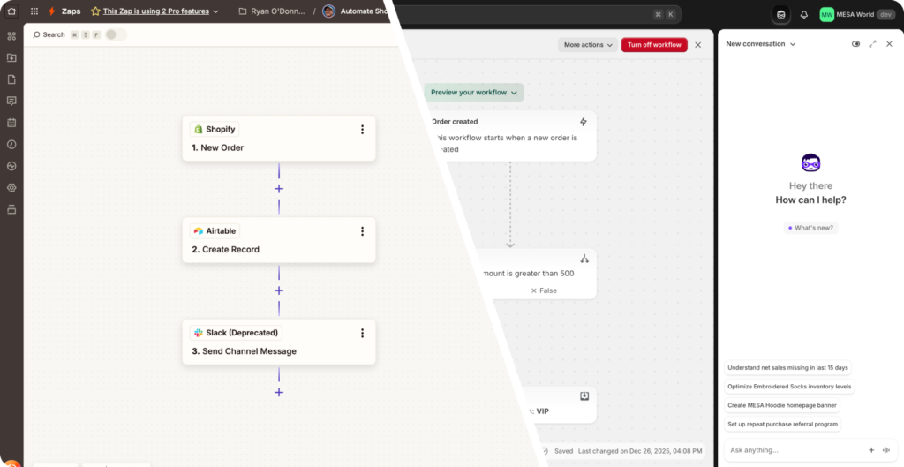Click the Zaps label in the header
The image size is (904, 467).
pyautogui.click(x=71, y=11)
